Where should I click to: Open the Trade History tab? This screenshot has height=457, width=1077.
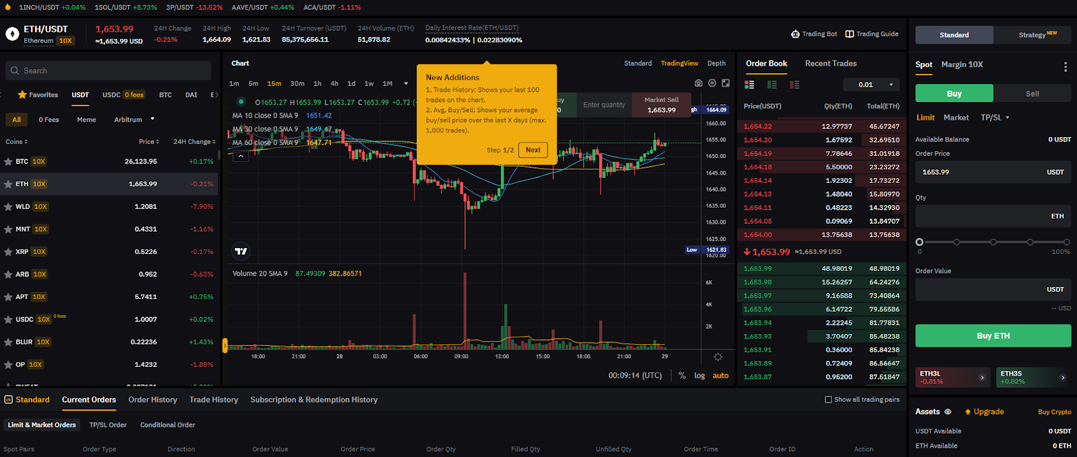coord(213,399)
